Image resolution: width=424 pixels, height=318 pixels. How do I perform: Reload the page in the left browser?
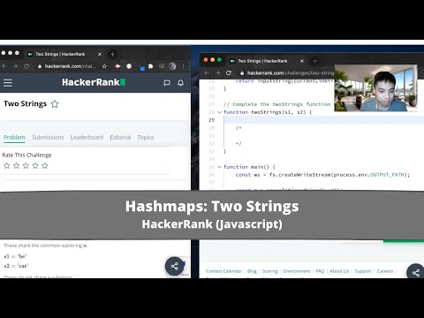26,66
